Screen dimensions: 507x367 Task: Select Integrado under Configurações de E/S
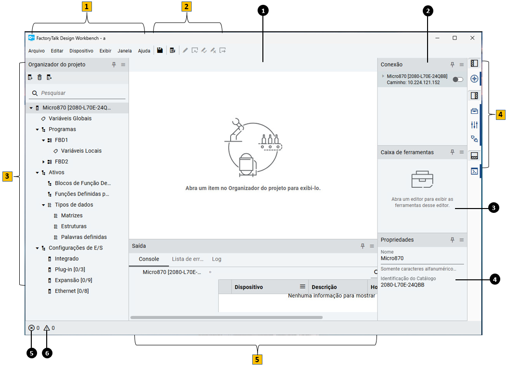click(66, 258)
